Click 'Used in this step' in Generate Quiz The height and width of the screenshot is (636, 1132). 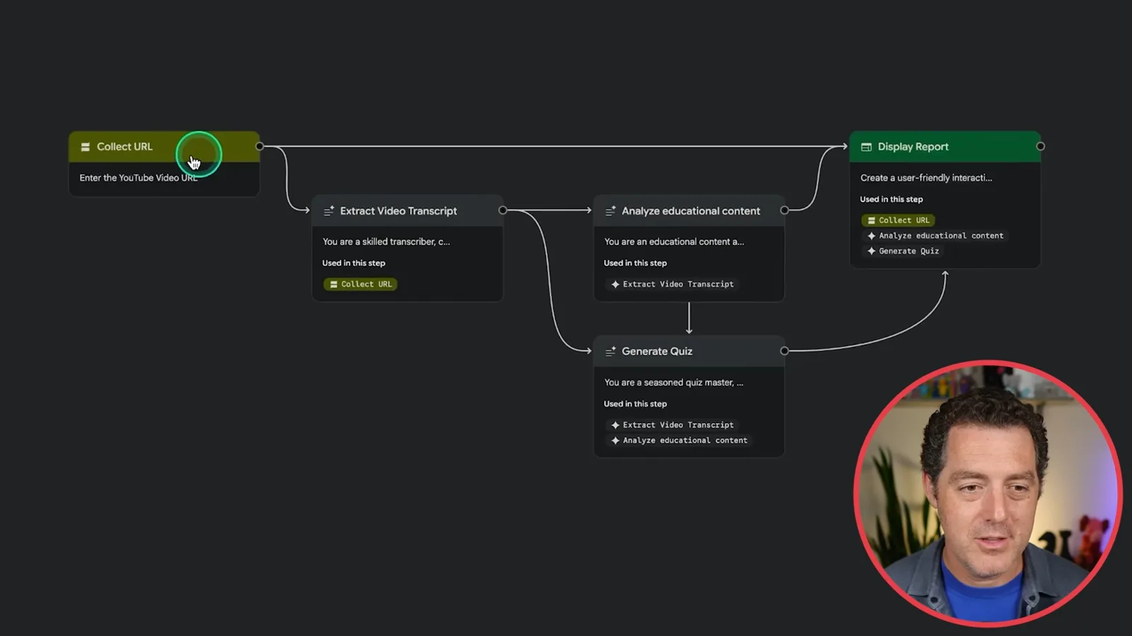coord(635,404)
